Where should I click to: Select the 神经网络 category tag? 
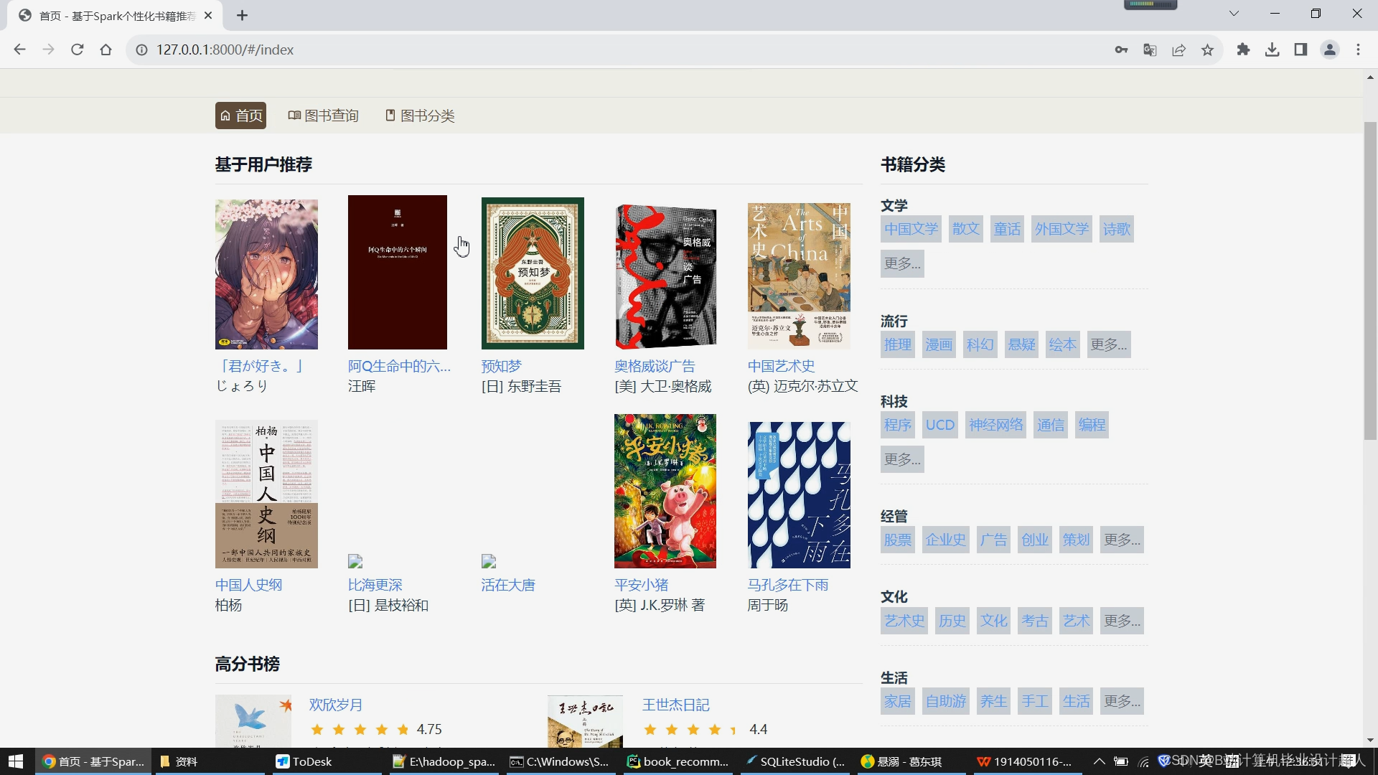pos(995,425)
